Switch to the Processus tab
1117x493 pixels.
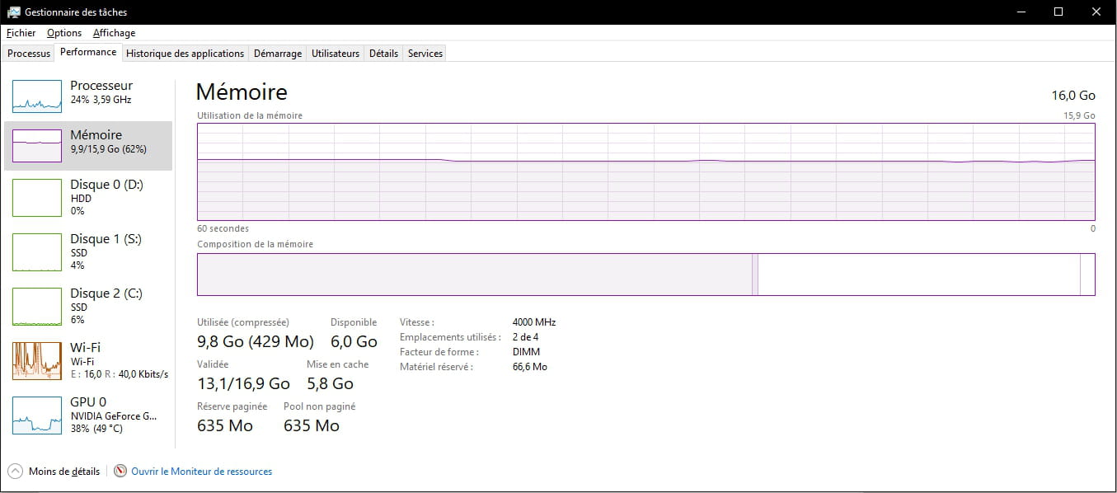click(29, 54)
